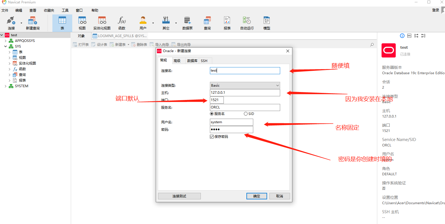The width and height of the screenshot is (445, 224).
Task: Open the 自动运行 (Automation) toolbar icon
Action: click(x=247, y=23)
